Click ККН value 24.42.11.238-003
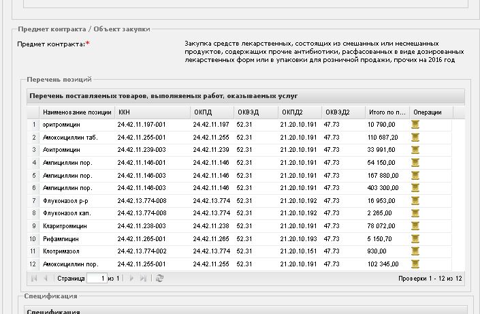480x314 pixels. 142,226
